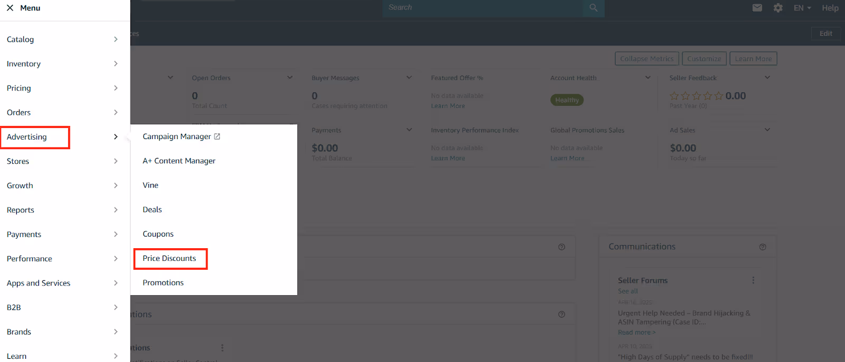Click the Communications help question icon

763,247
